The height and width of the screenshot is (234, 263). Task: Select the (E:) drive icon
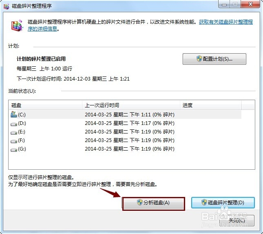point(14,132)
